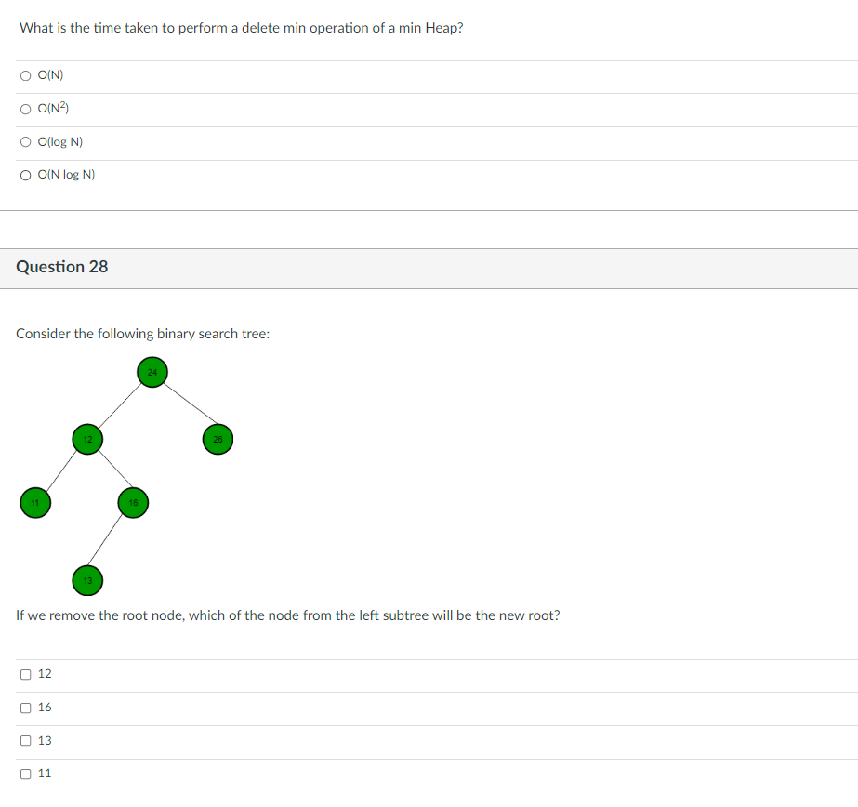Select the O(N log N) option
The height and width of the screenshot is (807, 858).
point(26,175)
